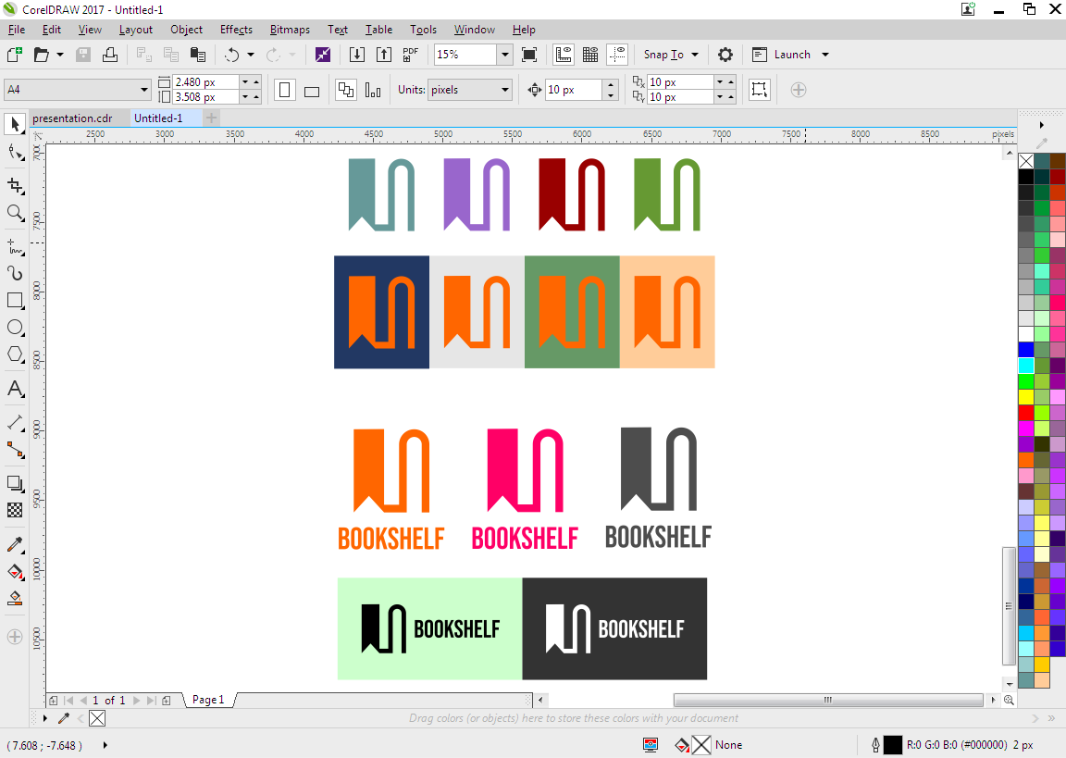Select the Connector tool
The width and height of the screenshot is (1066, 758).
pos(15,450)
